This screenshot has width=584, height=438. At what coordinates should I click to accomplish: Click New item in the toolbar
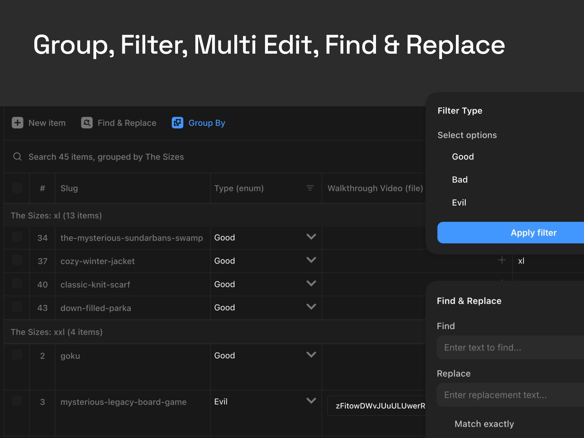[47, 123]
